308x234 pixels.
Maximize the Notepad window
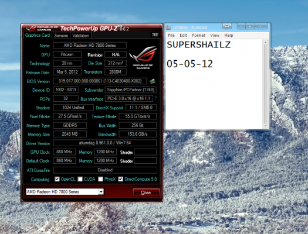click(x=250, y=26)
